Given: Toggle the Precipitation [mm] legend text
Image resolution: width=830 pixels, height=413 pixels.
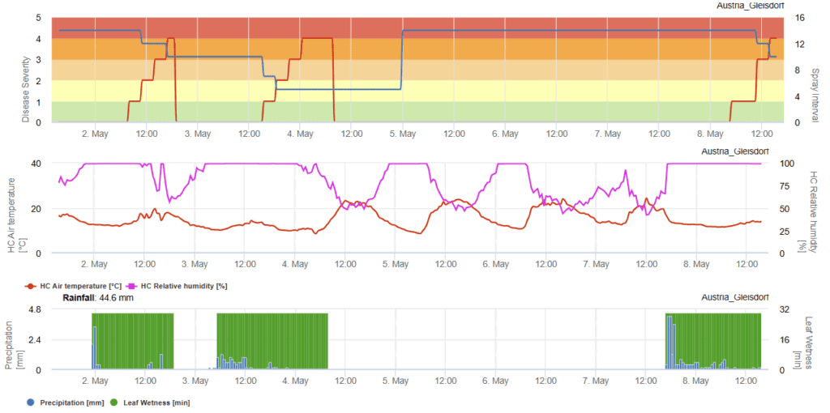Looking at the screenshot, I should coord(71,402).
